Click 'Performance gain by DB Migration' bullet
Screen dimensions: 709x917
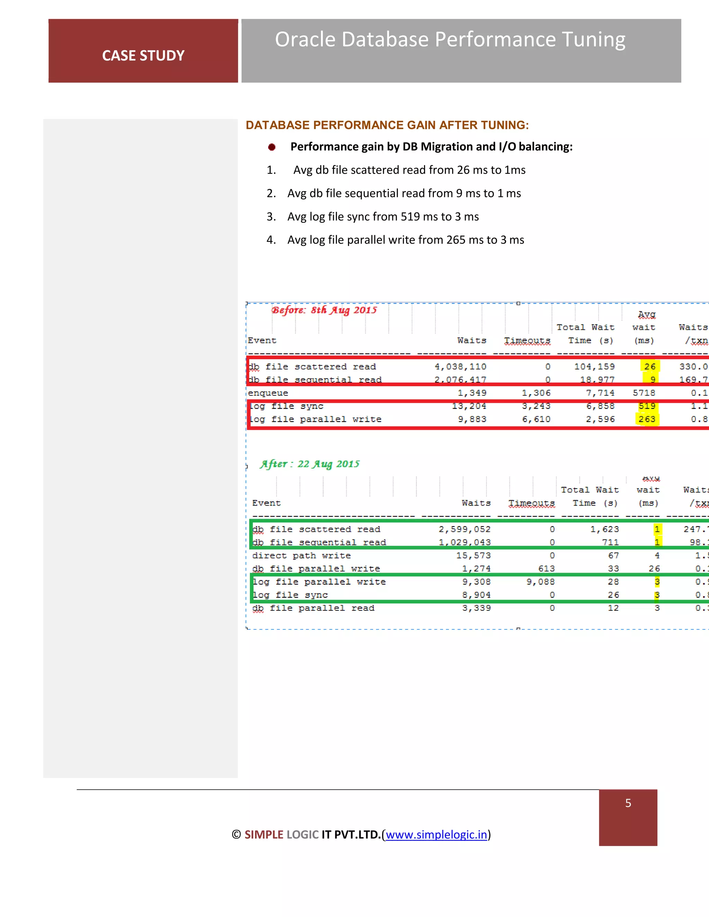(431, 146)
